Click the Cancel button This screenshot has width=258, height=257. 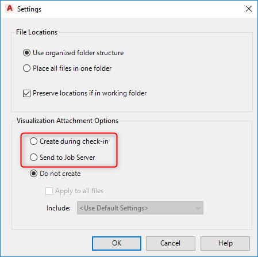(171, 243)
